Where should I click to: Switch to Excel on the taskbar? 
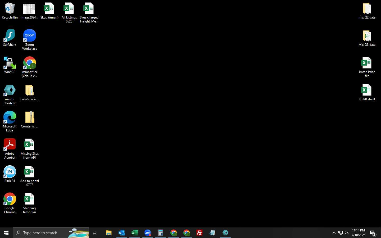[135, 233]
